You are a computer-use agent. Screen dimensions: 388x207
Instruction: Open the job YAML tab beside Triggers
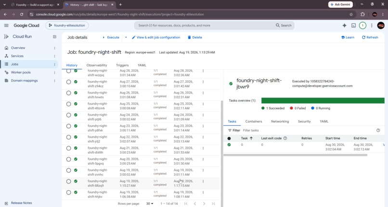coord(142,65)
